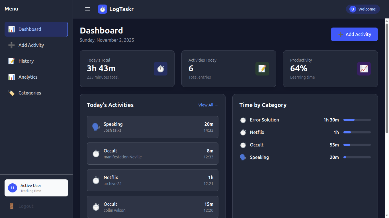Toggle the sidebar with the hamburger menu
The image size is (389, 218).
click(x=87, y=9)
